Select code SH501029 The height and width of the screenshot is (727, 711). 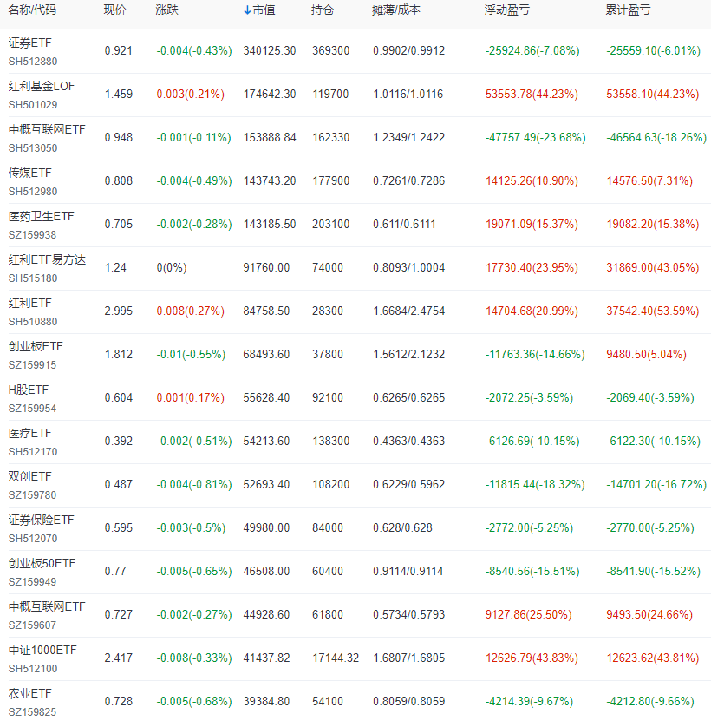(x=33, y=105)
